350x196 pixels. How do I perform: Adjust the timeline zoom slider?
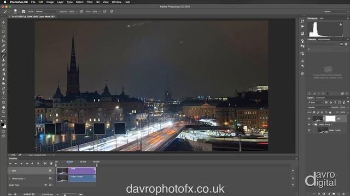point(65,194)
